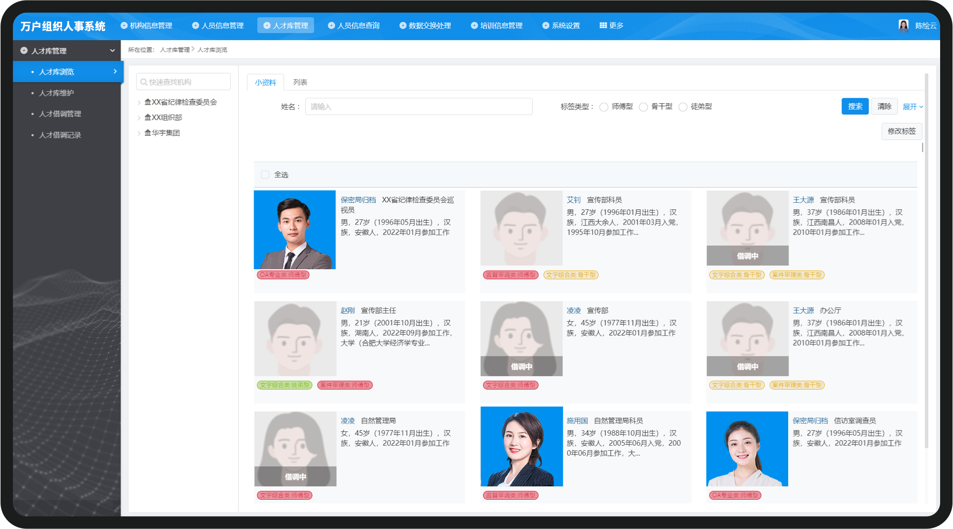Click the 姓名 input field

[x=418, y=107]
